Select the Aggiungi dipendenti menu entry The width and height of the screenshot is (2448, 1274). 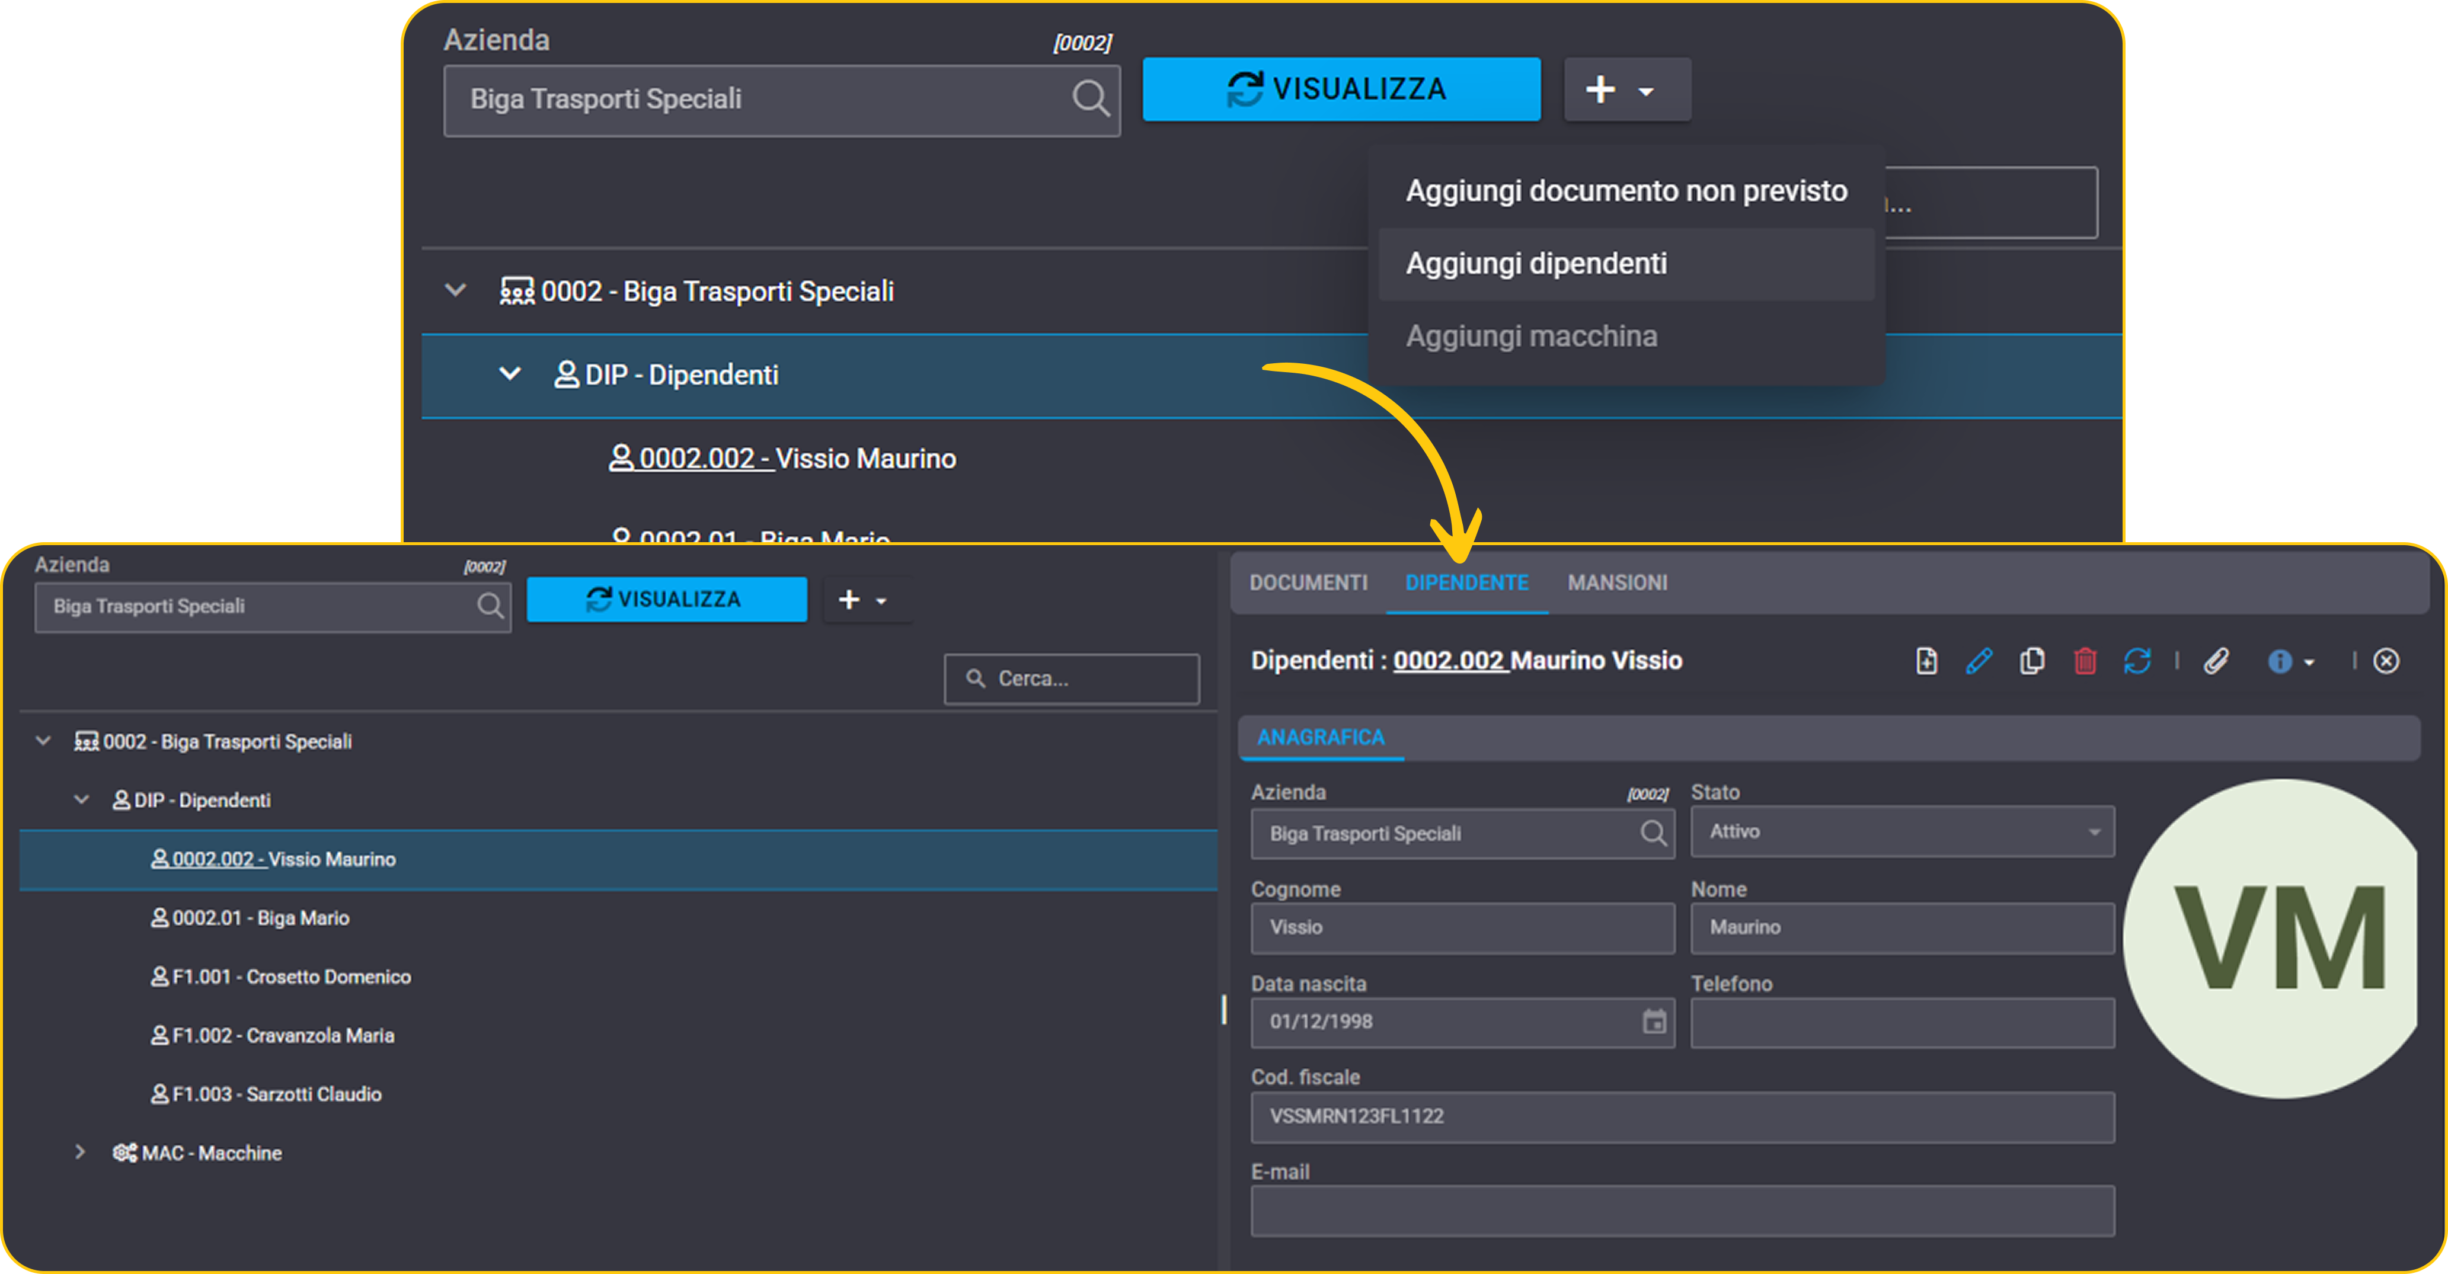click(x=1627, y=264)
